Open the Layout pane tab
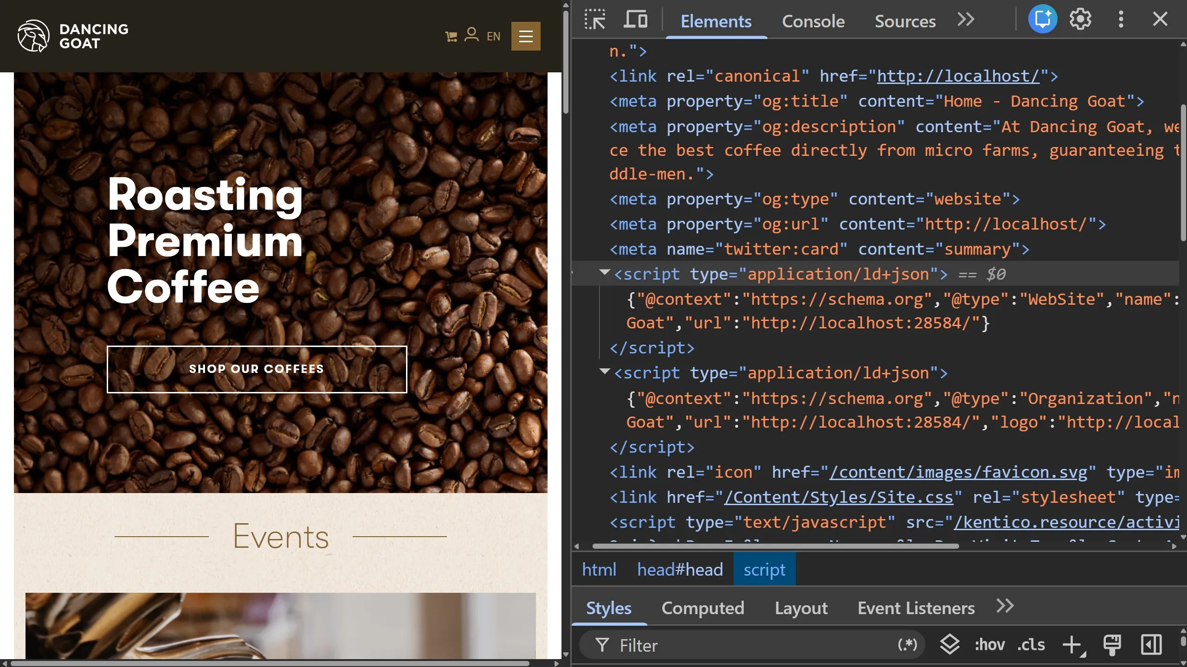The width and height of the screenshot is (1187, 667). click(x=801, y=608)
